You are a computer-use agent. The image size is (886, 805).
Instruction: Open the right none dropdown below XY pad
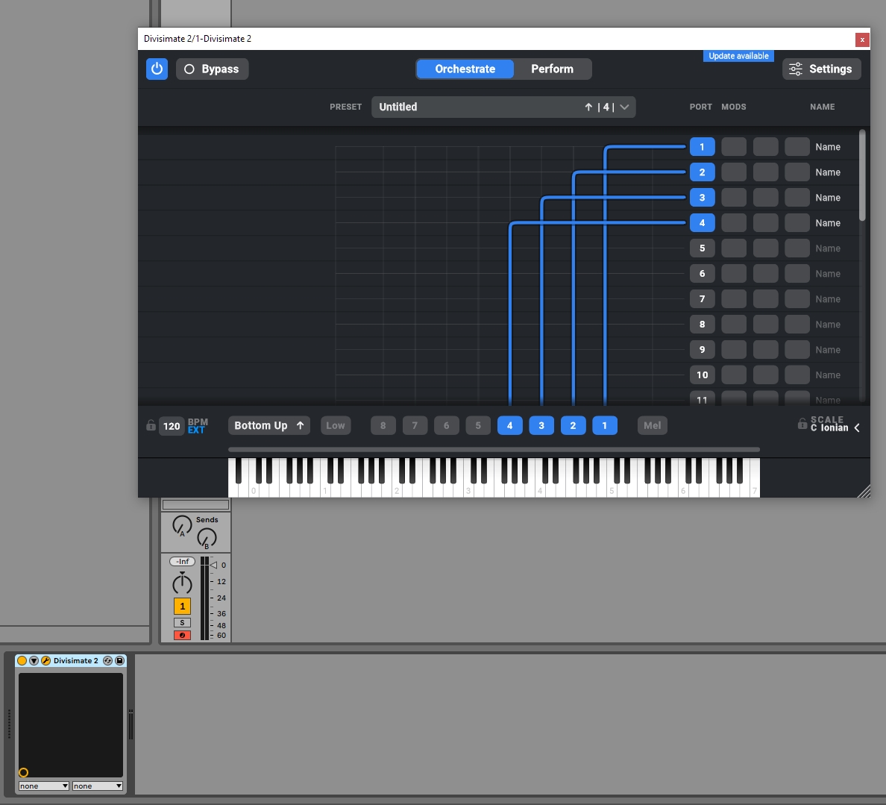(x=97, y=786)
